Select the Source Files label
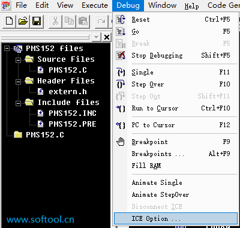This screenshot has width=240, height=228. coord(66,59)
